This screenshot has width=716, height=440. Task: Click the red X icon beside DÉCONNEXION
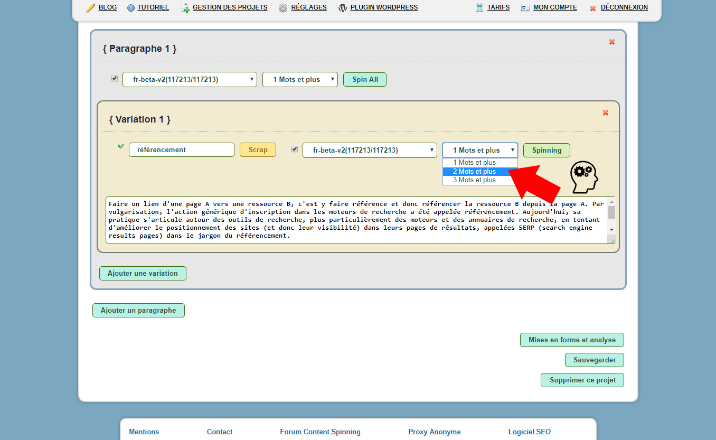(593, 8)
